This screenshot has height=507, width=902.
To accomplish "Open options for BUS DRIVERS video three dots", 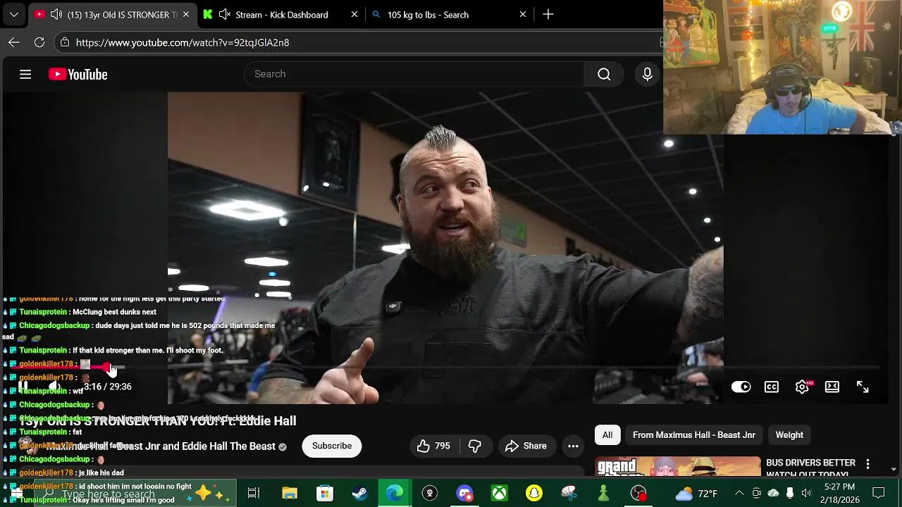I will (867, 464).
